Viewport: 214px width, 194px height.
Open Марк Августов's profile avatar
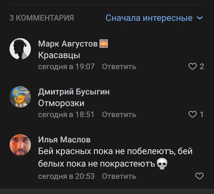click(x=20, y=49)
